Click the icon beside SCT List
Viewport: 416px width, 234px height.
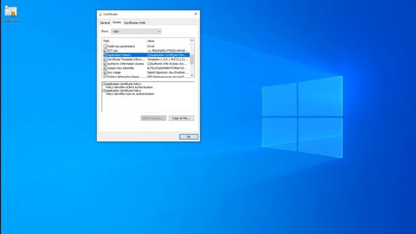[x=105, y=51]
